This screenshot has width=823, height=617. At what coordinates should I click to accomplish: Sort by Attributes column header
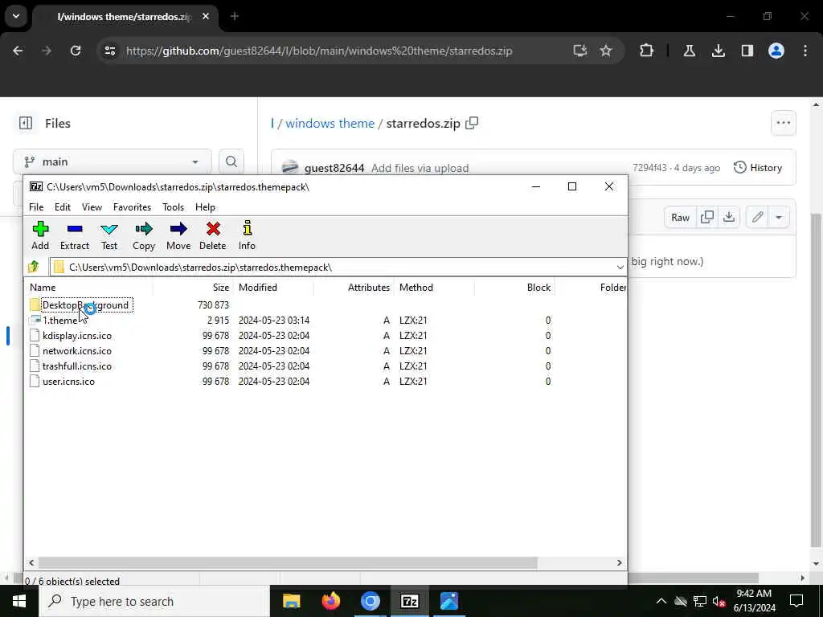(x=354, y=288)
